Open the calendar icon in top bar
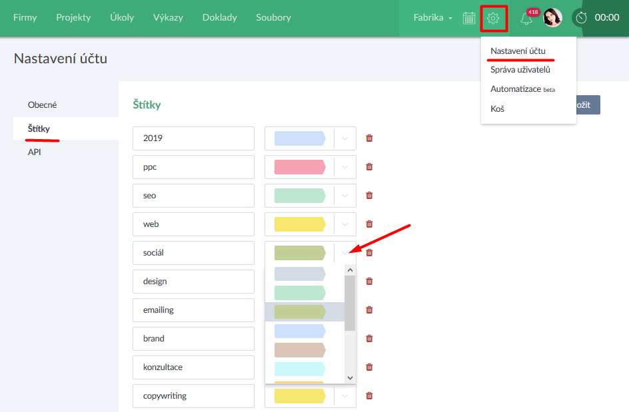 tap(469, 18)
